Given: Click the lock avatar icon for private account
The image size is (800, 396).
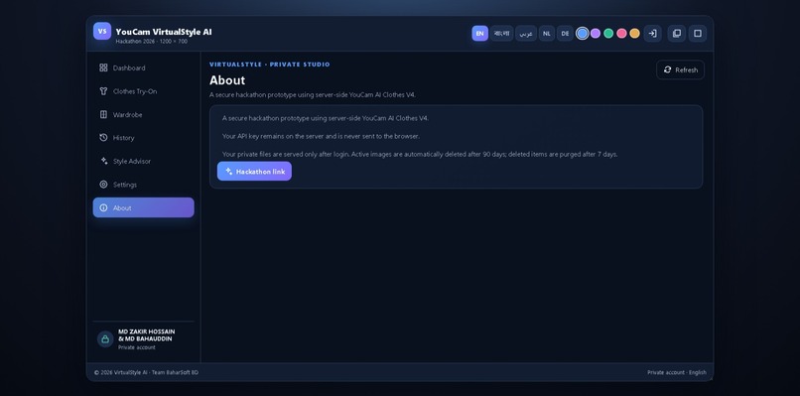Looking at the screenshot, I should click(x=105, y=338).
